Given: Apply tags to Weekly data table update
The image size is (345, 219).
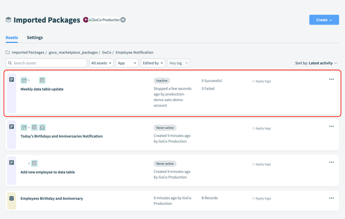Looking at the screenshot, I should [x=262, y=81].
